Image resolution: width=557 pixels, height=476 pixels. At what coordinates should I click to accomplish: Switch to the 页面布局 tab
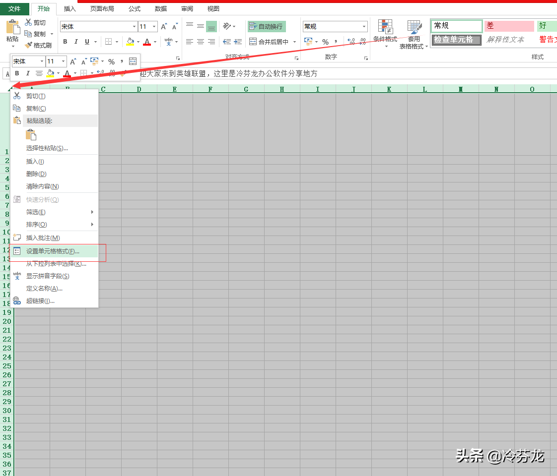tap(102, 8)
